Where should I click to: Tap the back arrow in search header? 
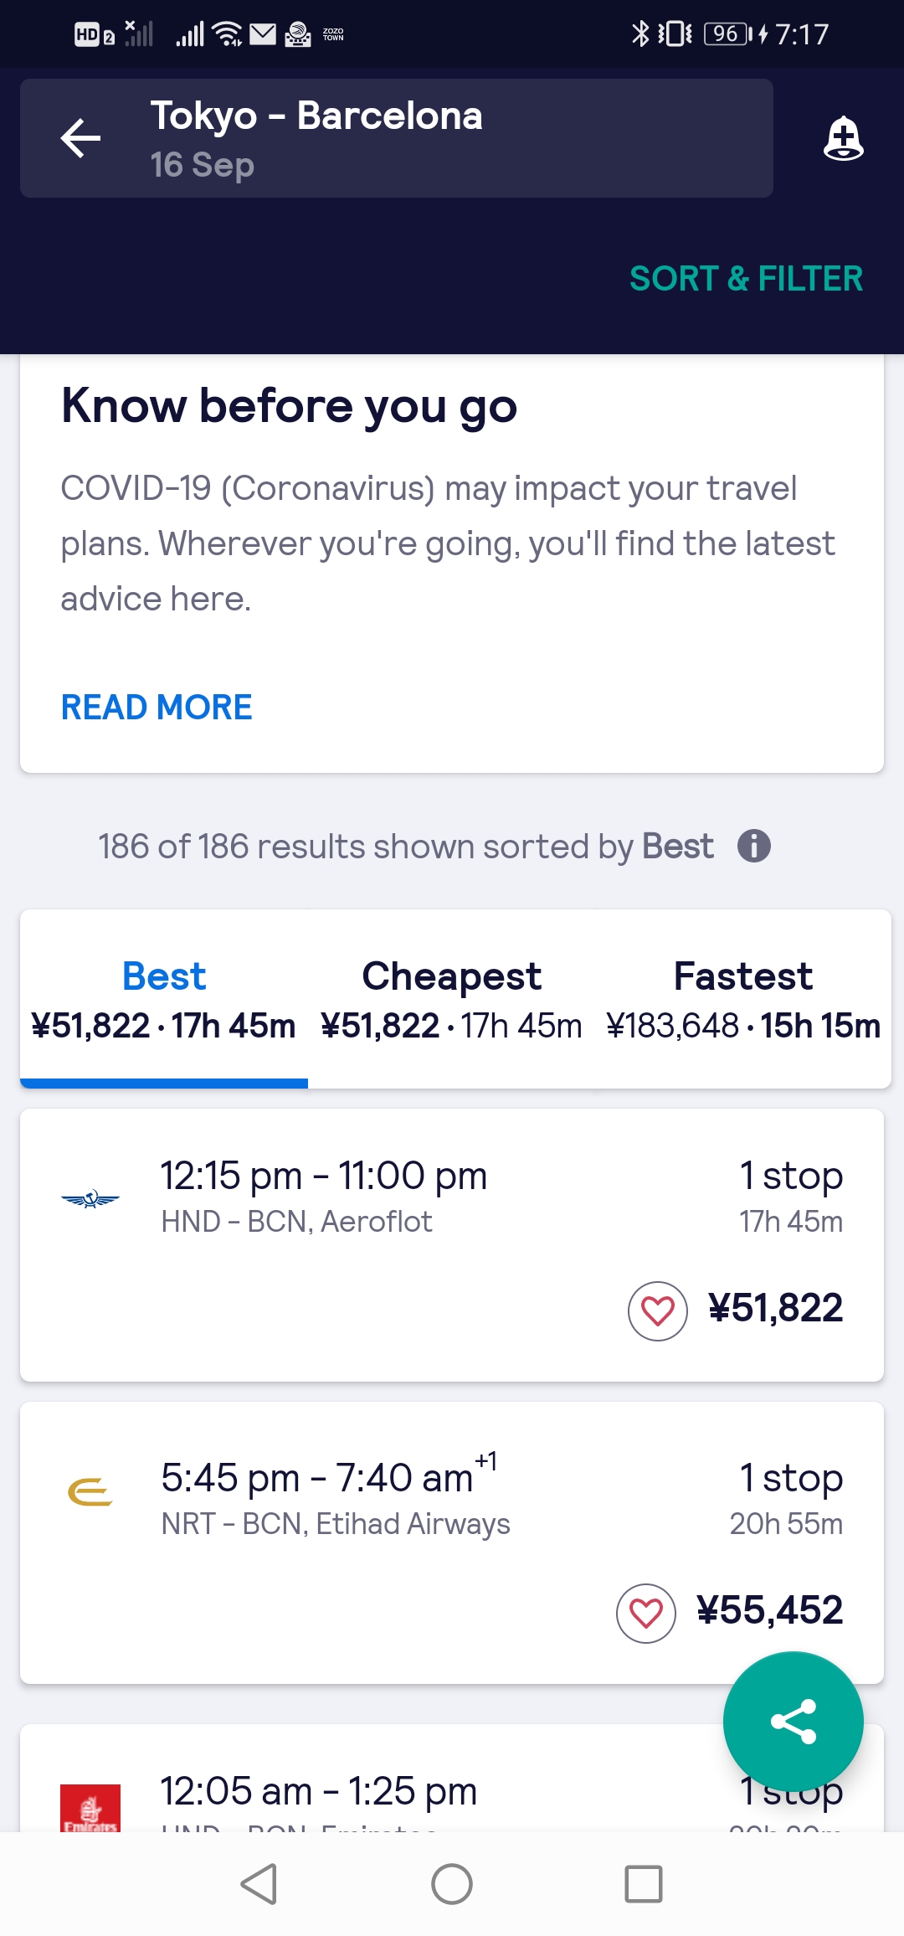click(x=81, y=138)
